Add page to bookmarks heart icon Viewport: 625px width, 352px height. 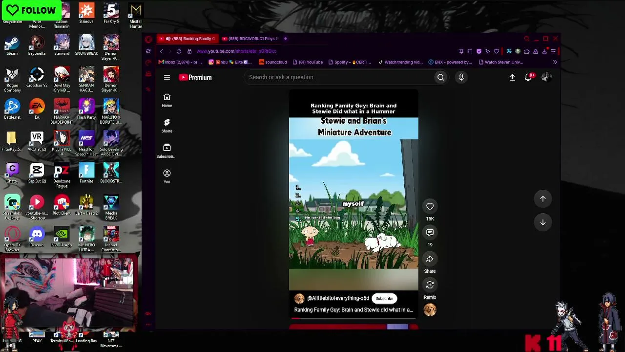497,51
